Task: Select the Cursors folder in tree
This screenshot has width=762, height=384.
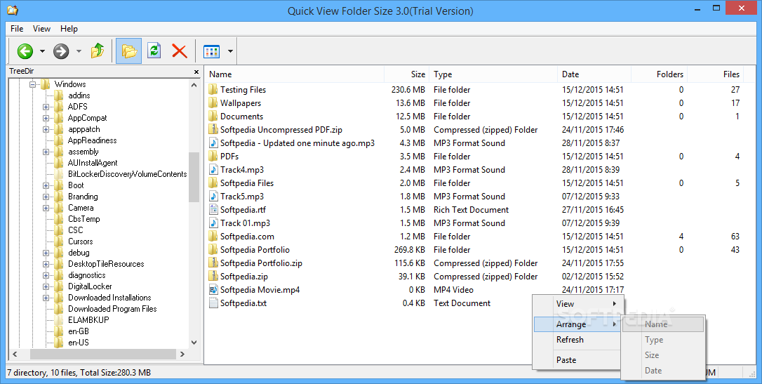Action: (x=80, y=241)
